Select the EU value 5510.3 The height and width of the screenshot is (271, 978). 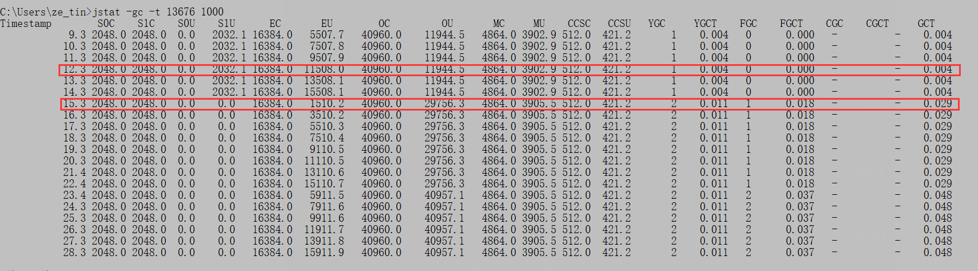click(x=327, y=127)
